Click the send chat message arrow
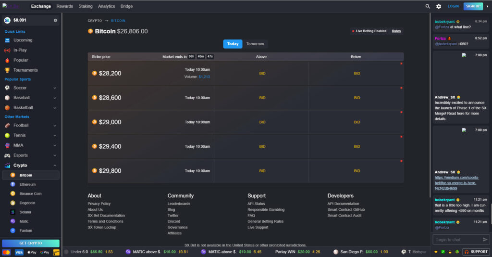Image resolution: width=492 pixels, height=257 pixels. coord(485,240)
